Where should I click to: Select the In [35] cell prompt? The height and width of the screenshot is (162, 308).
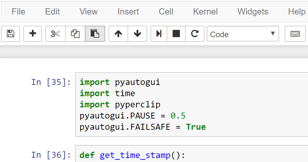51,82
